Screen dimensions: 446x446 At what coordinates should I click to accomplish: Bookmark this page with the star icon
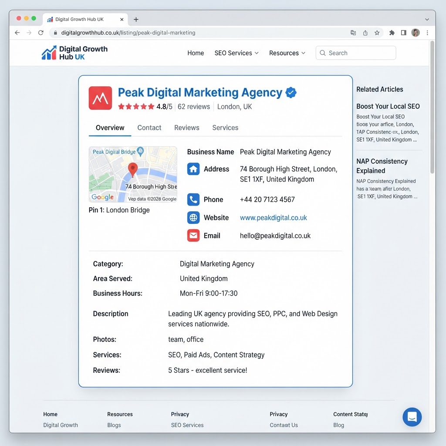click(377, 33)
